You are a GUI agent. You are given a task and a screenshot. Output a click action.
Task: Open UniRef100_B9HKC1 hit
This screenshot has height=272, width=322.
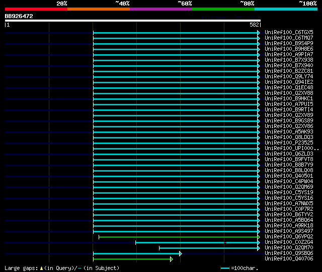coord(289,98)
